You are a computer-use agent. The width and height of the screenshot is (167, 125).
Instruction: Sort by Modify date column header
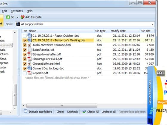(125, 31)
